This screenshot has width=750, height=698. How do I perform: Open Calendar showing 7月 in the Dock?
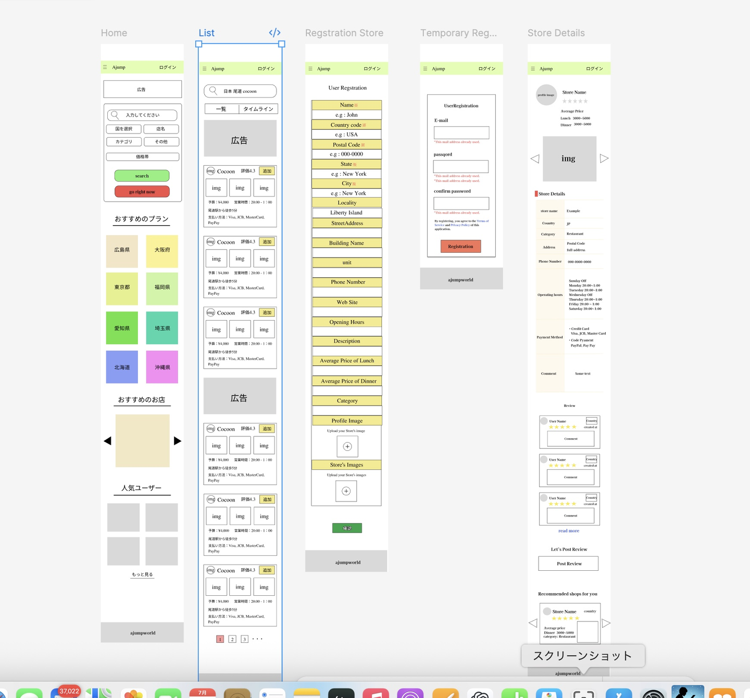click(x=203, y=693)
